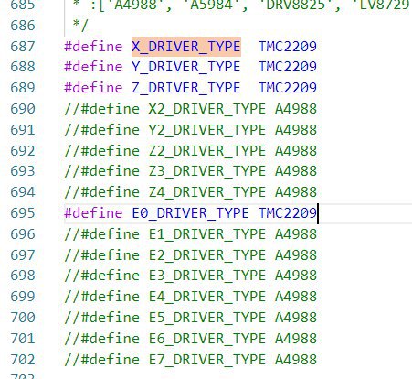This screenshot has width=412, height=379.
Task: Click the commented E1_DRIVER_TYPE line
Action: [191, 234]
